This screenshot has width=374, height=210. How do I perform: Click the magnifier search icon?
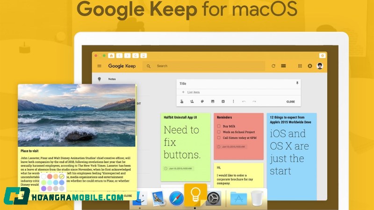pos(148,66)
